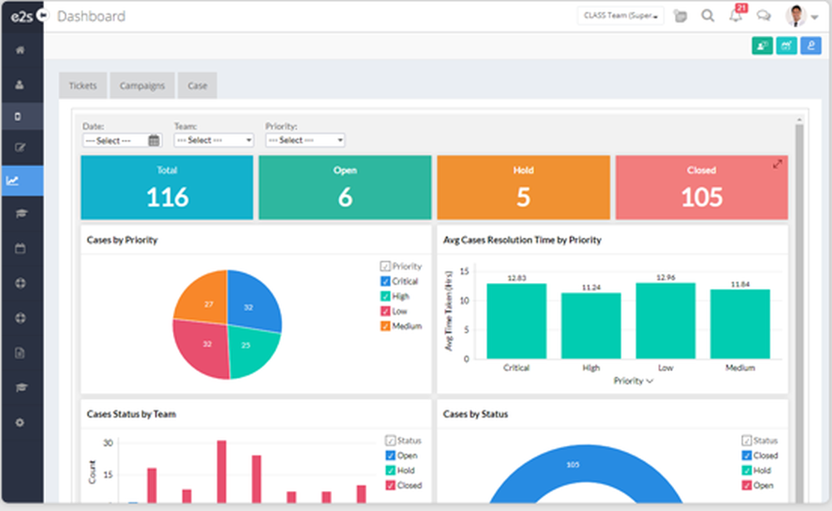Open the Home icon in the sidebar
Viewport: 832px width, 511px height.
[x=20, y=50]
